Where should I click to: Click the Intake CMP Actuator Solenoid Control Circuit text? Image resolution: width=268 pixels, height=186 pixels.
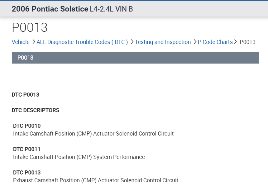93,134
